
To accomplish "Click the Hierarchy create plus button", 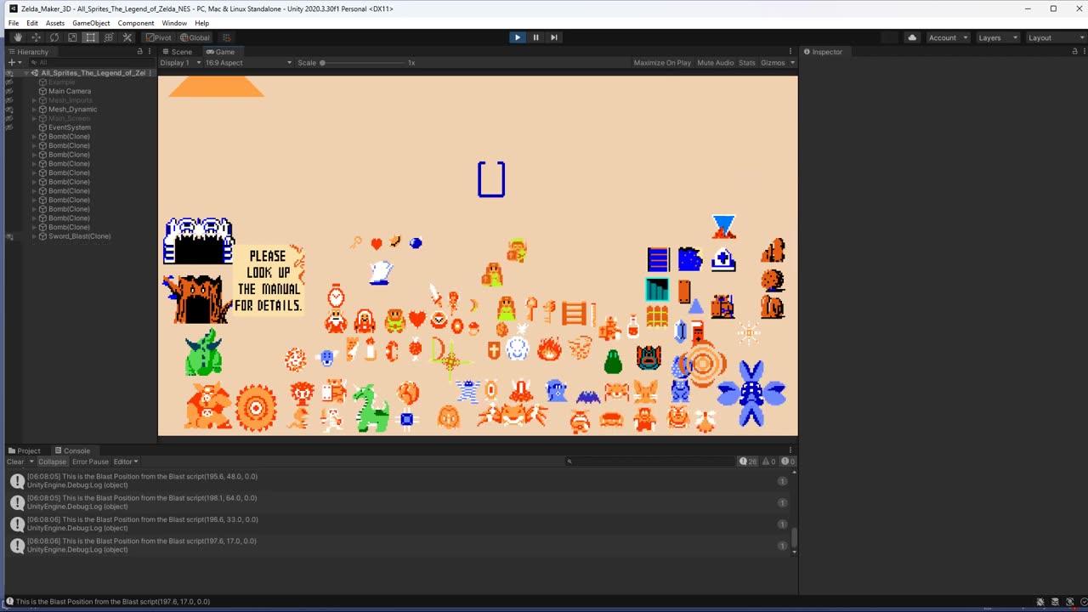I will tap(14, 62).
